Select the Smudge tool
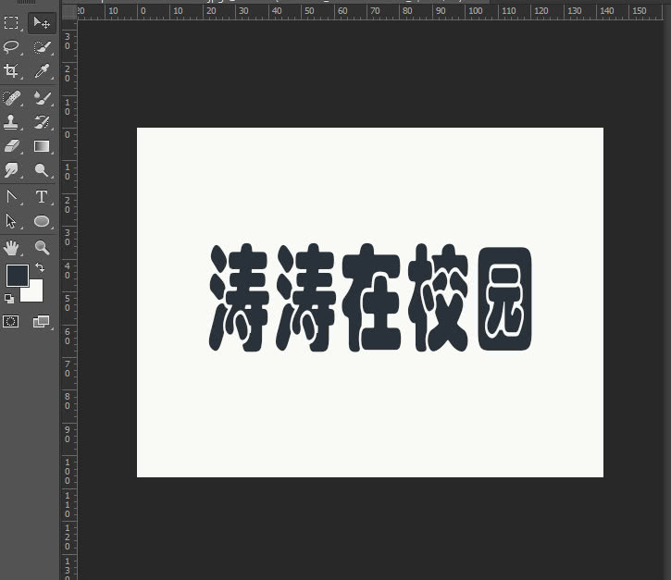 11,170
